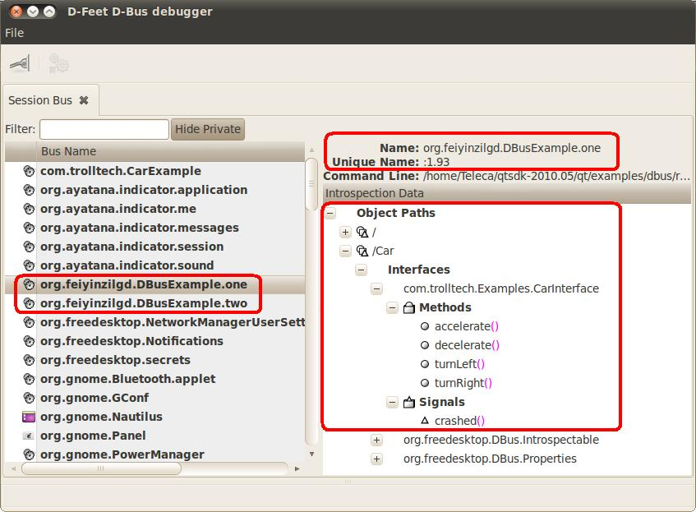Close the Session Bus tab

pyautogui.click(x=84, y=100)
